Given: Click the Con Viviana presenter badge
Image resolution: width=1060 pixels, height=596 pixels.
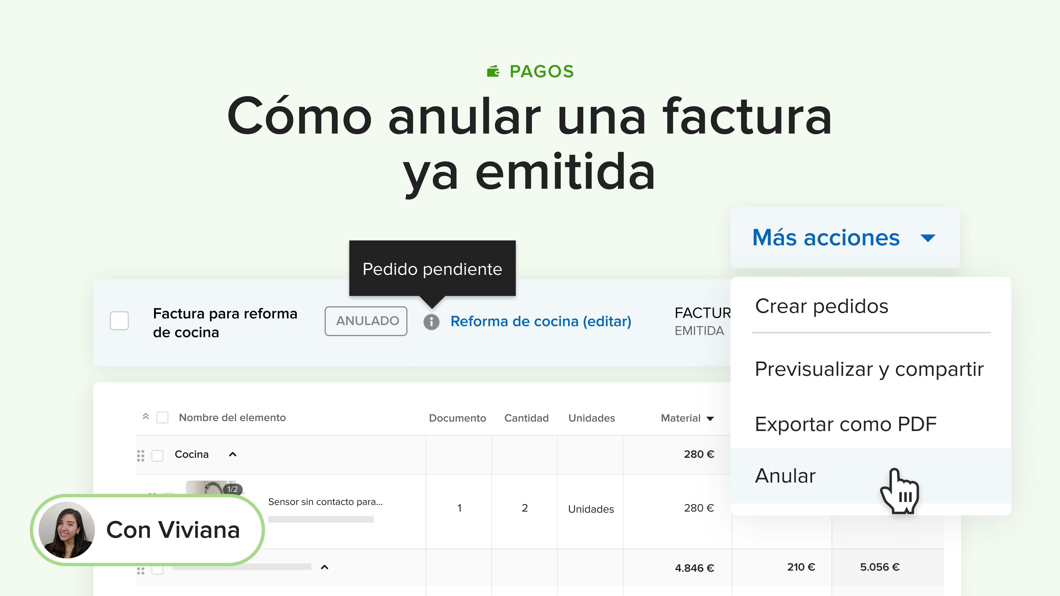Looking at the screenshot, I should tap(147, 530).
